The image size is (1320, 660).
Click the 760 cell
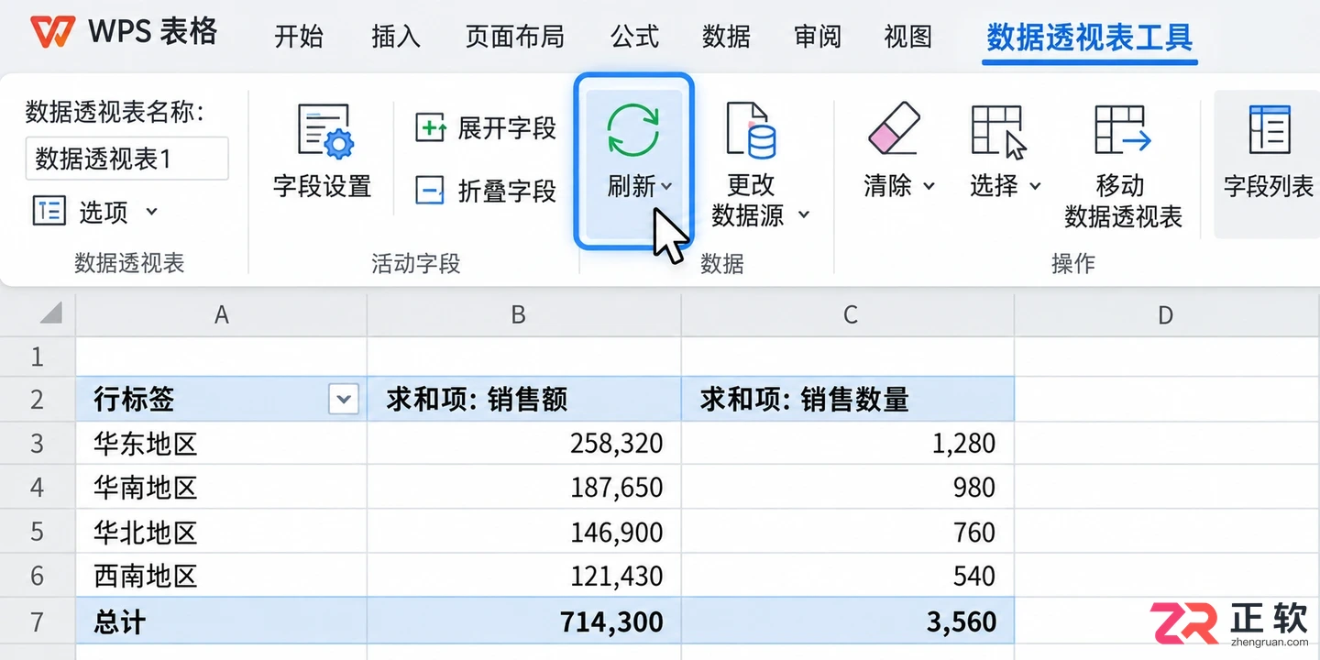pos(848,532)
